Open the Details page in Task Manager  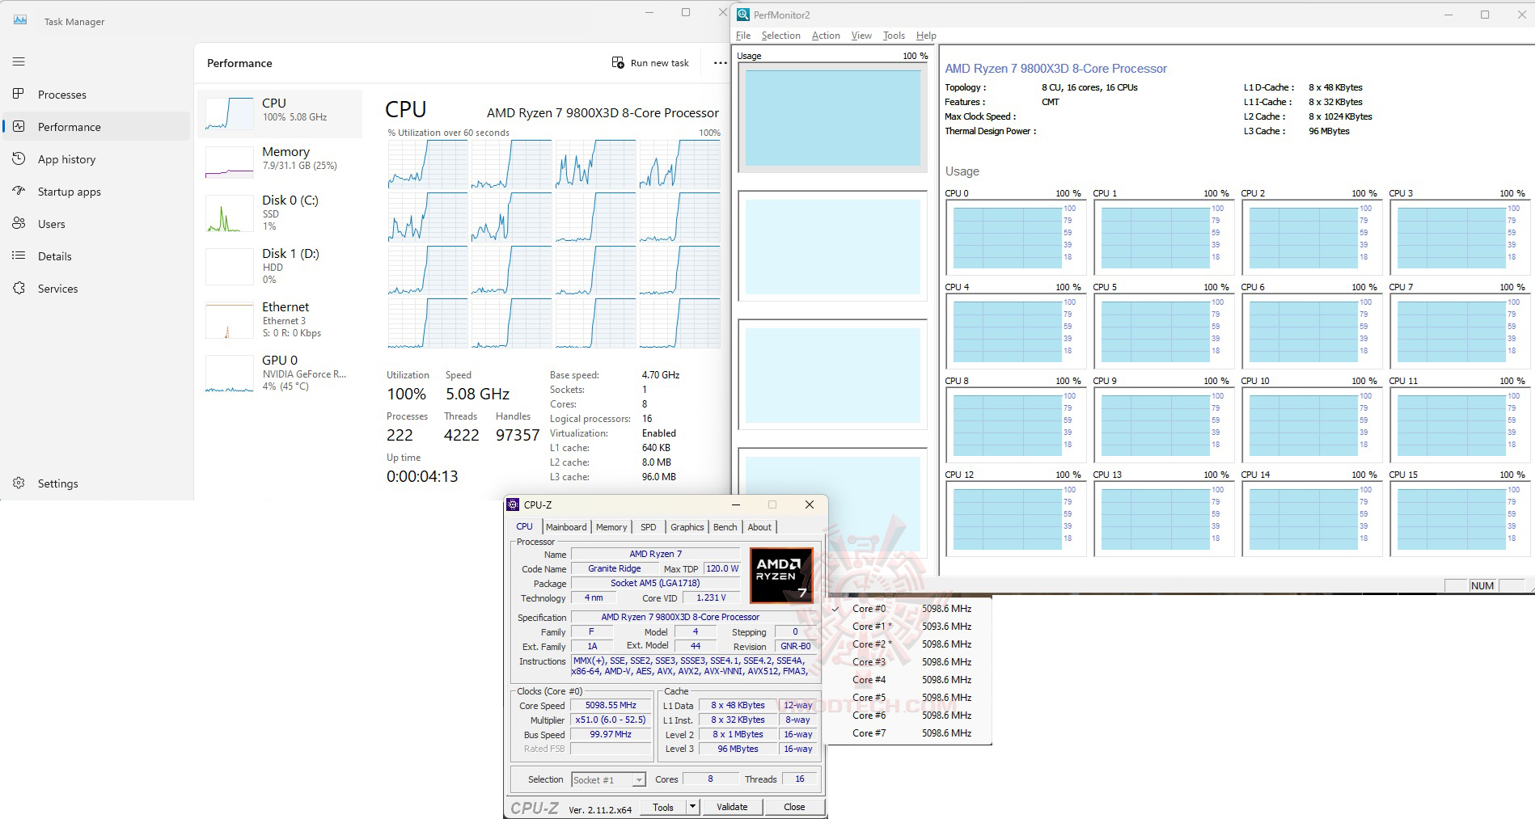coord(97,256)
